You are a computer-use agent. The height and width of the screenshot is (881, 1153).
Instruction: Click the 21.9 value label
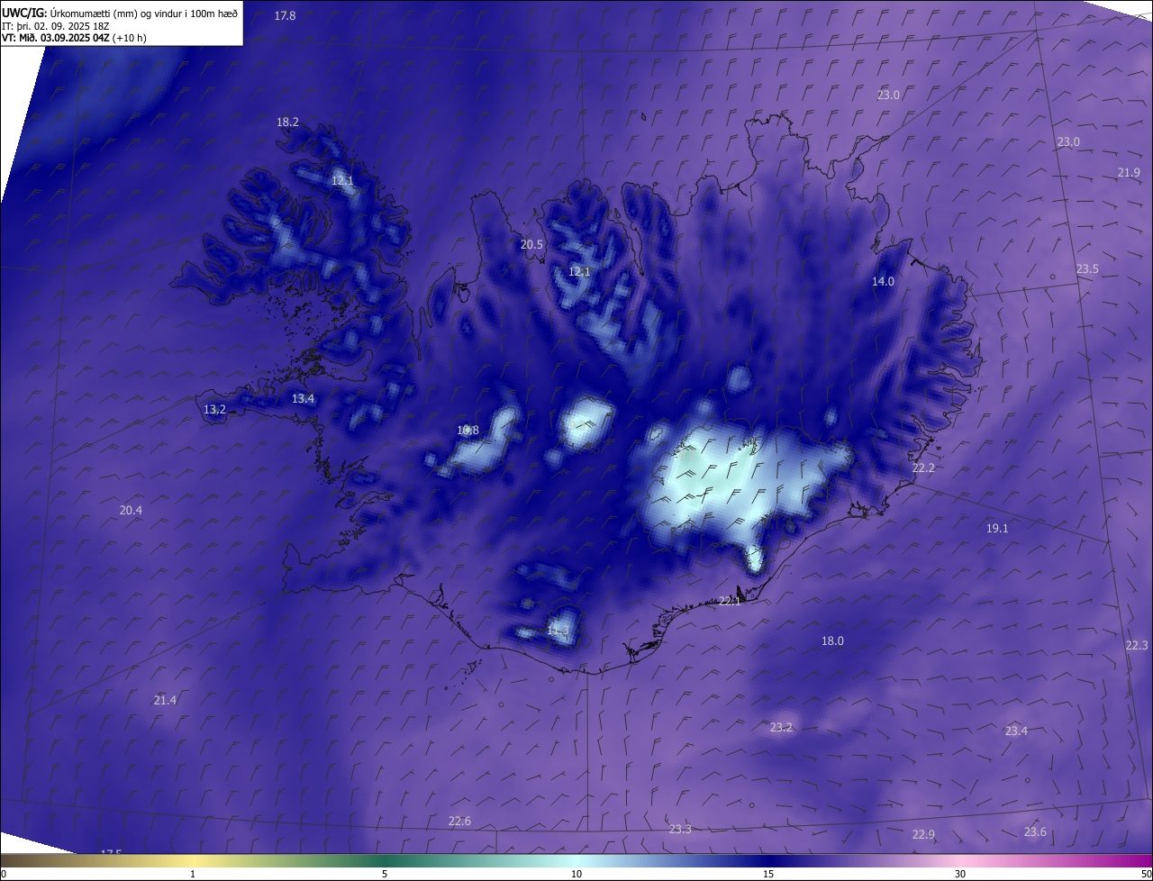coord(1129,173)
